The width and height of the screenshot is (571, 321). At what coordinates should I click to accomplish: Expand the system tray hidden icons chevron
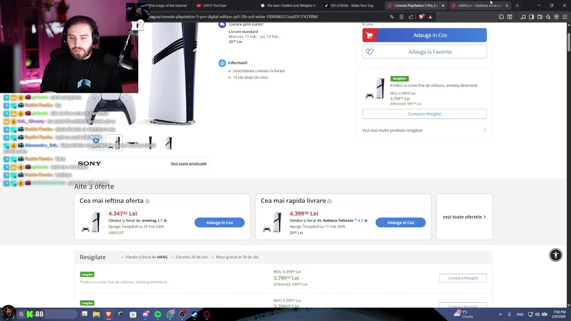(500, 314)
